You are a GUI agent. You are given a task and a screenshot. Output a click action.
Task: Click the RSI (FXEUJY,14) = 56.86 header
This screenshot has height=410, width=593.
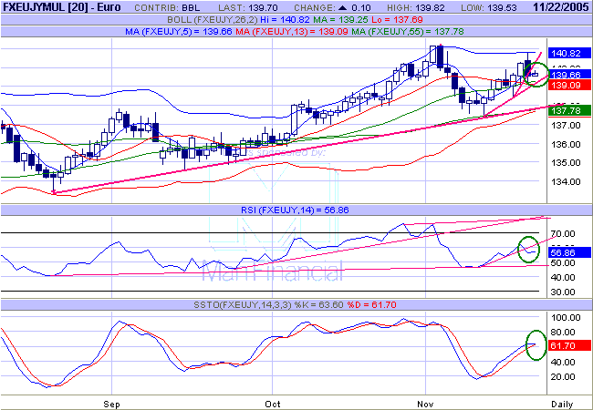pyautogui.click(x=295, y=210)
